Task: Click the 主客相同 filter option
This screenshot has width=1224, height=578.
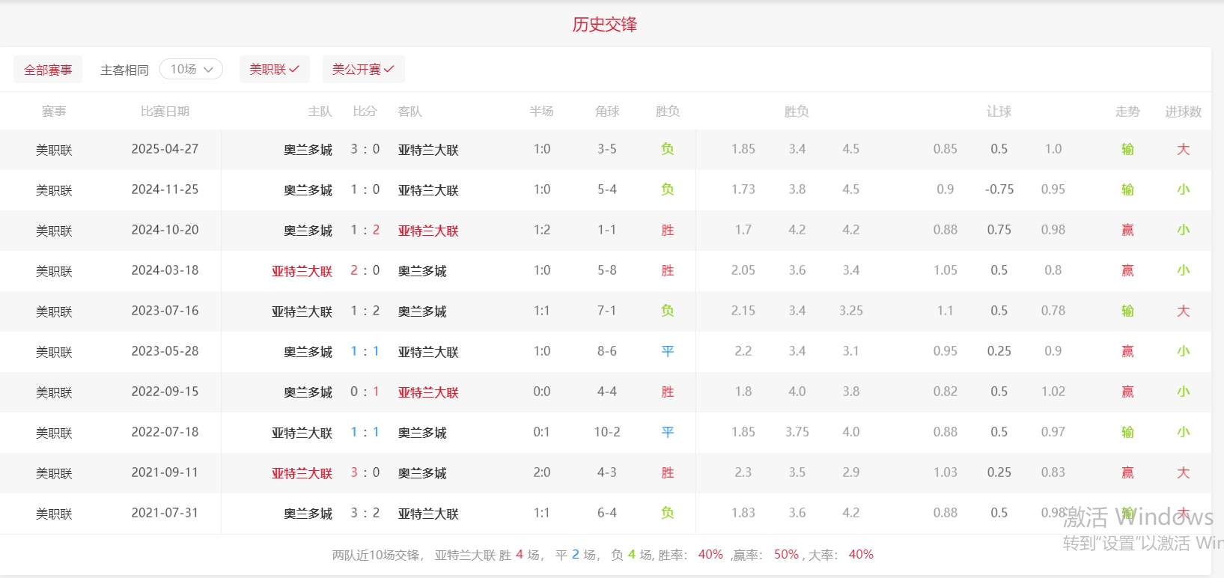Action: 124,70
